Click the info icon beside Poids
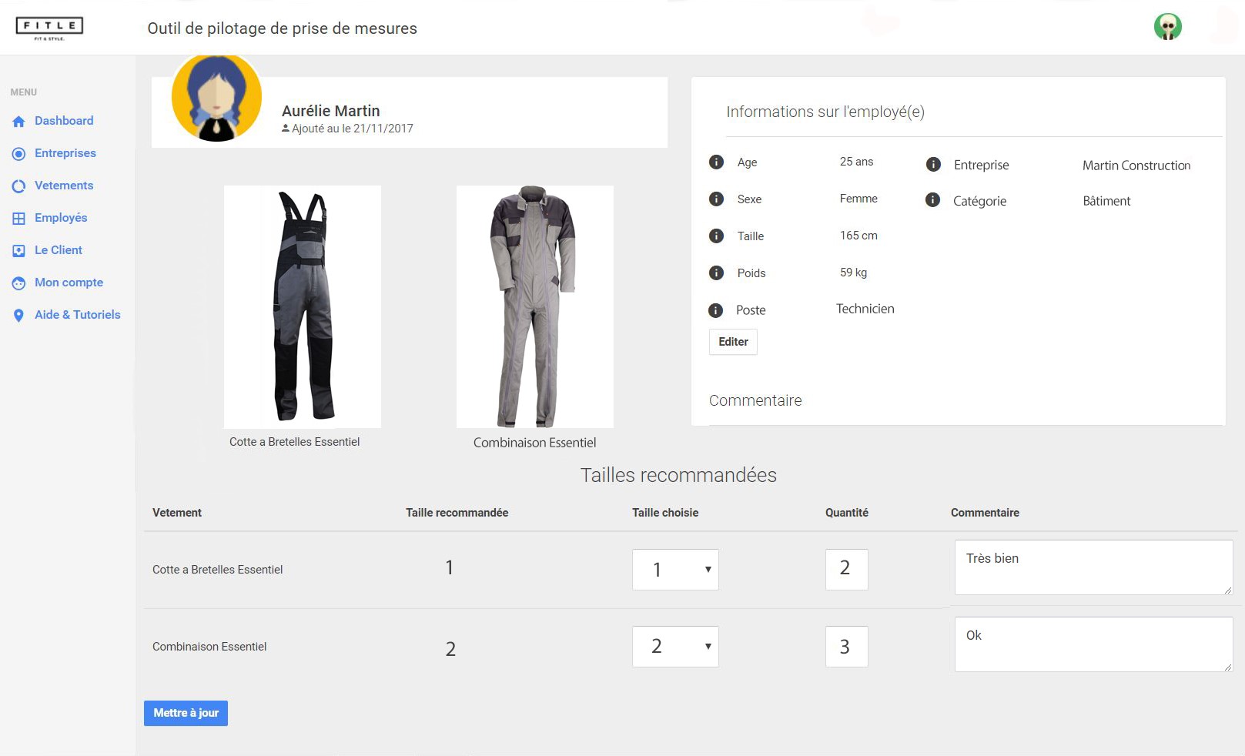1245x756 pixels. click(716, 273)
